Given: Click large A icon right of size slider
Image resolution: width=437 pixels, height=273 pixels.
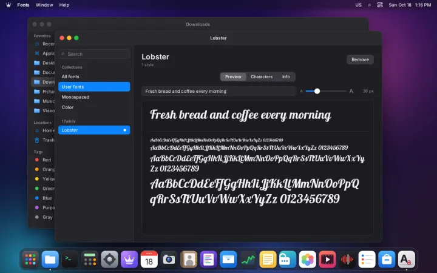Looking at the screenshot, I should point(351,91).
